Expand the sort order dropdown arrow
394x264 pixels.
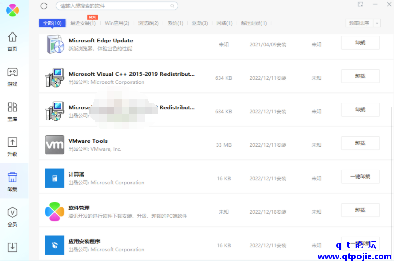tap(377, 23)
